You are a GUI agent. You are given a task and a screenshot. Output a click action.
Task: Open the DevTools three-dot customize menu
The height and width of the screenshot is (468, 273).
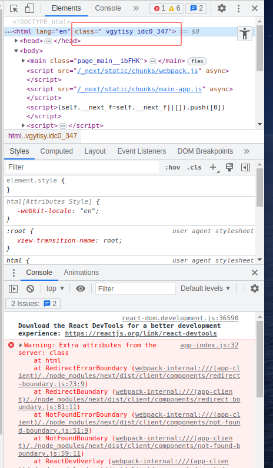(x=238, y=8)
